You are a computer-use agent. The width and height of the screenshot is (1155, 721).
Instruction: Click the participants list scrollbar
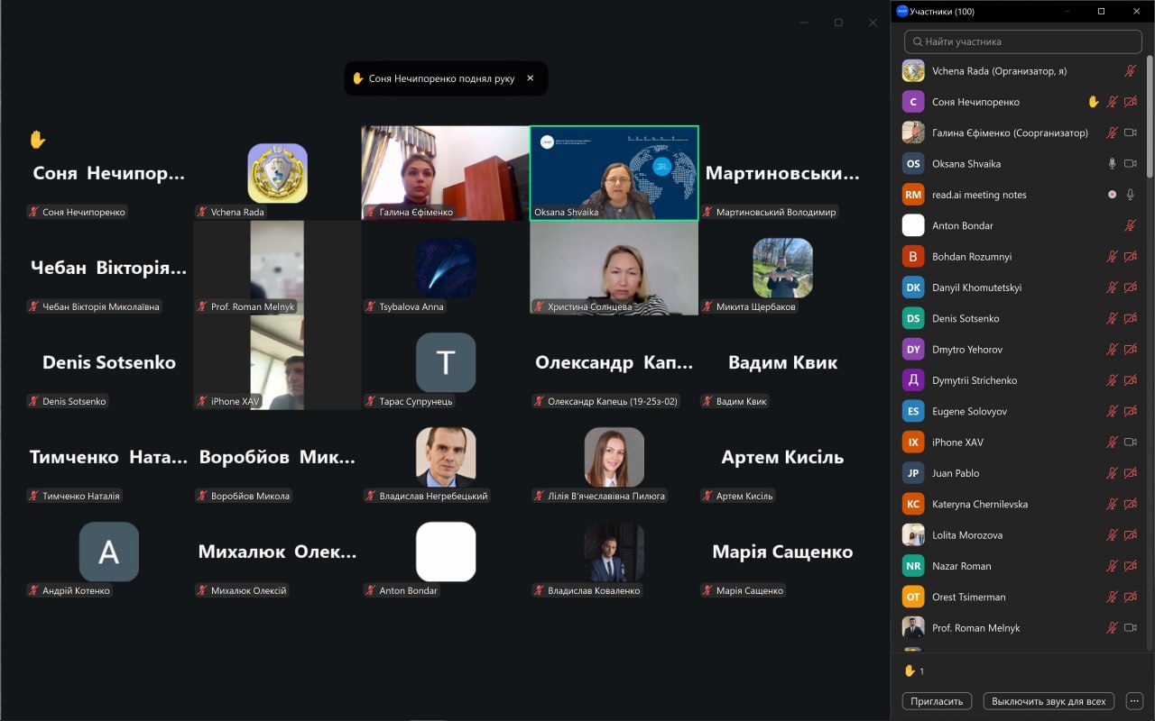[1150, 117]
